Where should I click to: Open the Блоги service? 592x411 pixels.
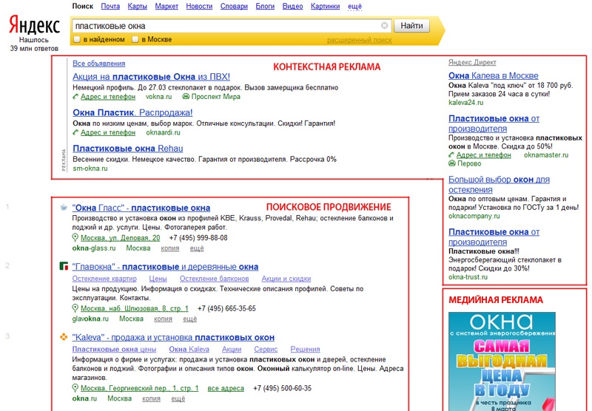[265, 7]
